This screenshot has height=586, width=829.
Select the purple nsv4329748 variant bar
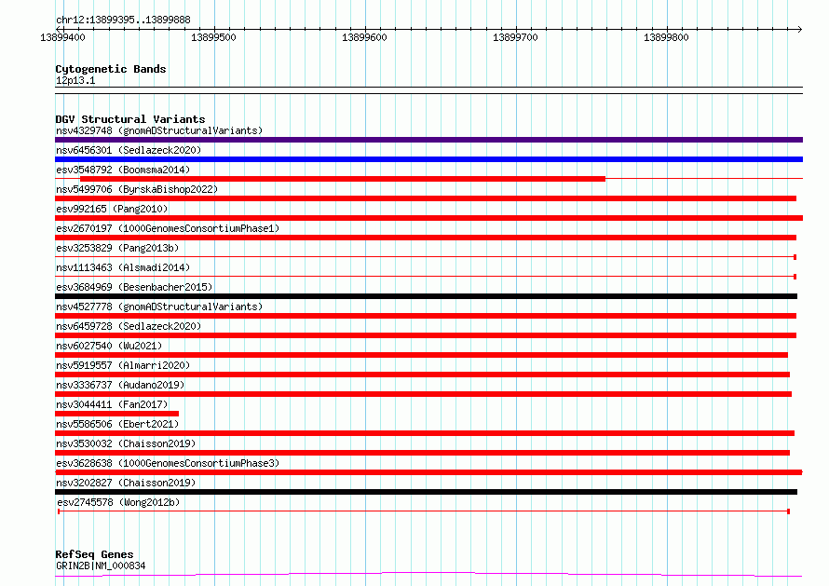[428, 140]
